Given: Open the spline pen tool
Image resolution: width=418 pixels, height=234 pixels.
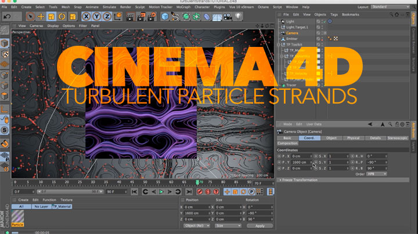Looking at the screenshot, I should click(175, 17).
